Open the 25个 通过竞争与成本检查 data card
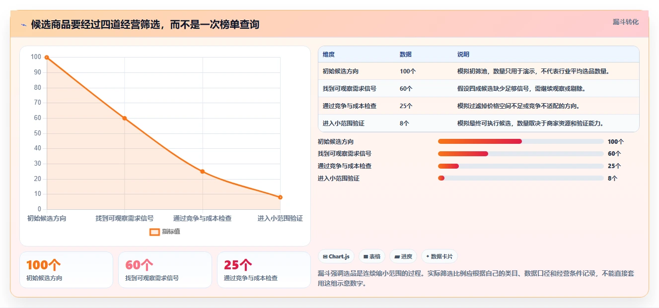Image resolution: width=659 pixels, height=308 pixels. point(264,270)
